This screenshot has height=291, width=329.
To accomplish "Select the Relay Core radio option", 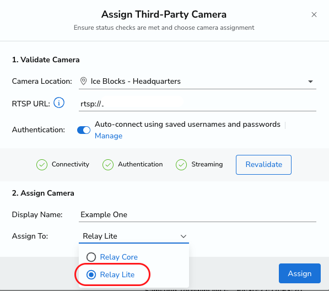I will (91, 257).
